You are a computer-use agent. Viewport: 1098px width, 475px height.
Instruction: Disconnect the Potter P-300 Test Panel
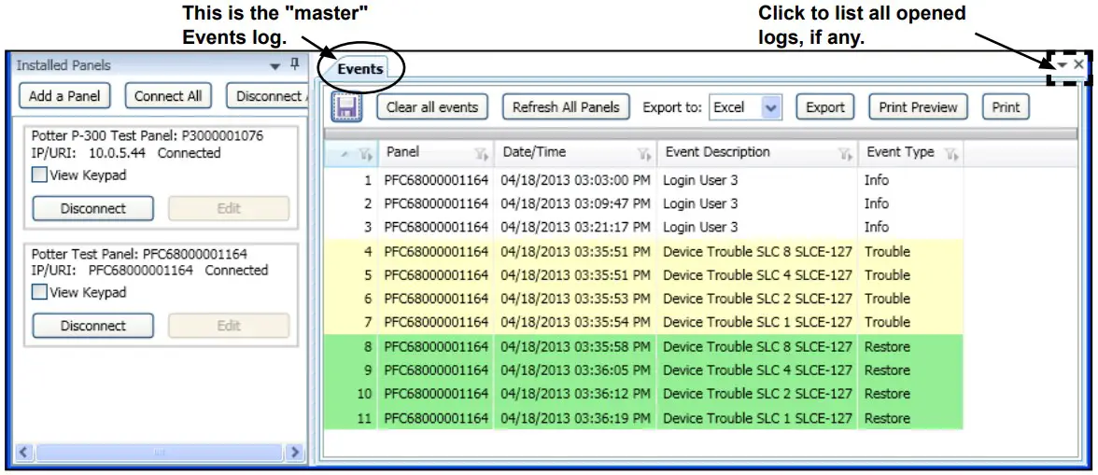[x=92, y=208]
